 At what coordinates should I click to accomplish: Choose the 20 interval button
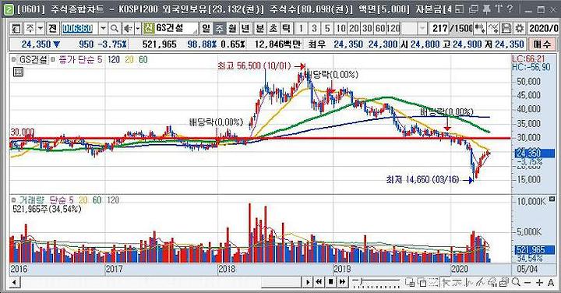[355, 28]
